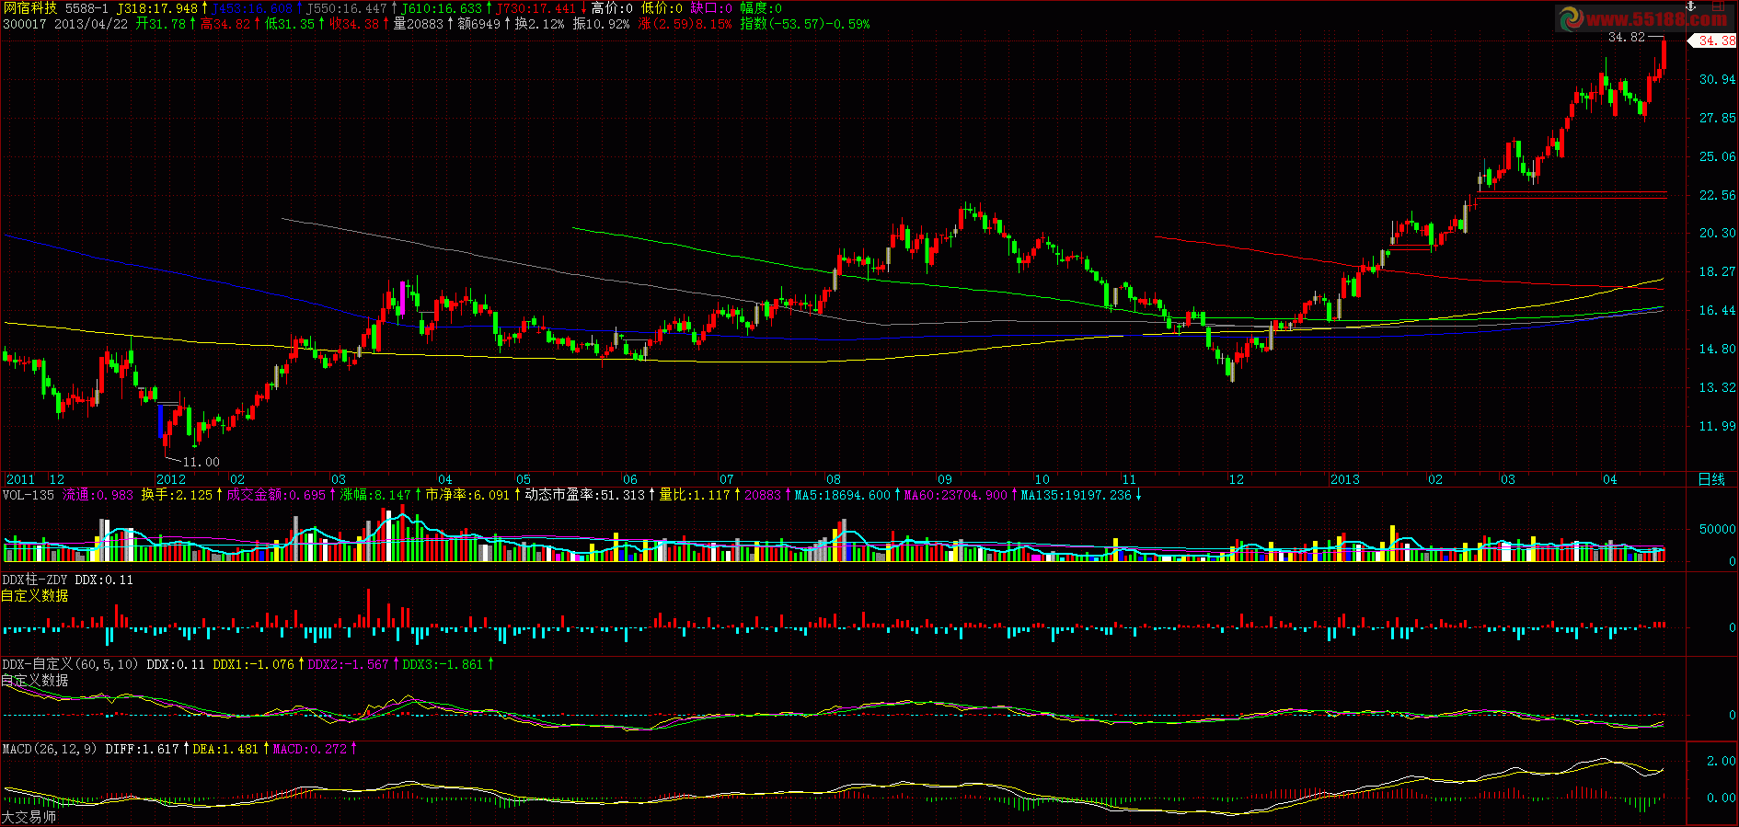Click the 11.00 low price annotation
1739x827 pixels.
click(x=202, y=462)
